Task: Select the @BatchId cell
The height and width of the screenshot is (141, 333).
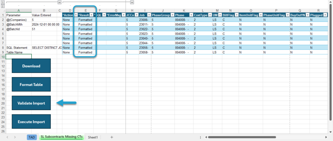Action: click(19, 29)
